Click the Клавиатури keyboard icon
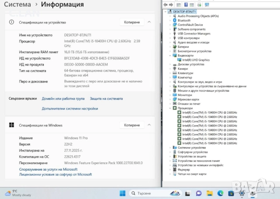The image size is (280, 199). coord(175,73)
